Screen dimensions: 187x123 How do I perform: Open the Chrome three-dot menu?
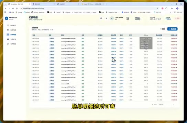pos(181,9)
